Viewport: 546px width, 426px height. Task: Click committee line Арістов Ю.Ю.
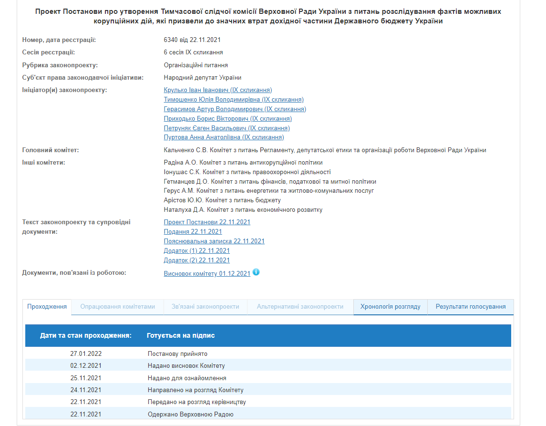(222, 200)
